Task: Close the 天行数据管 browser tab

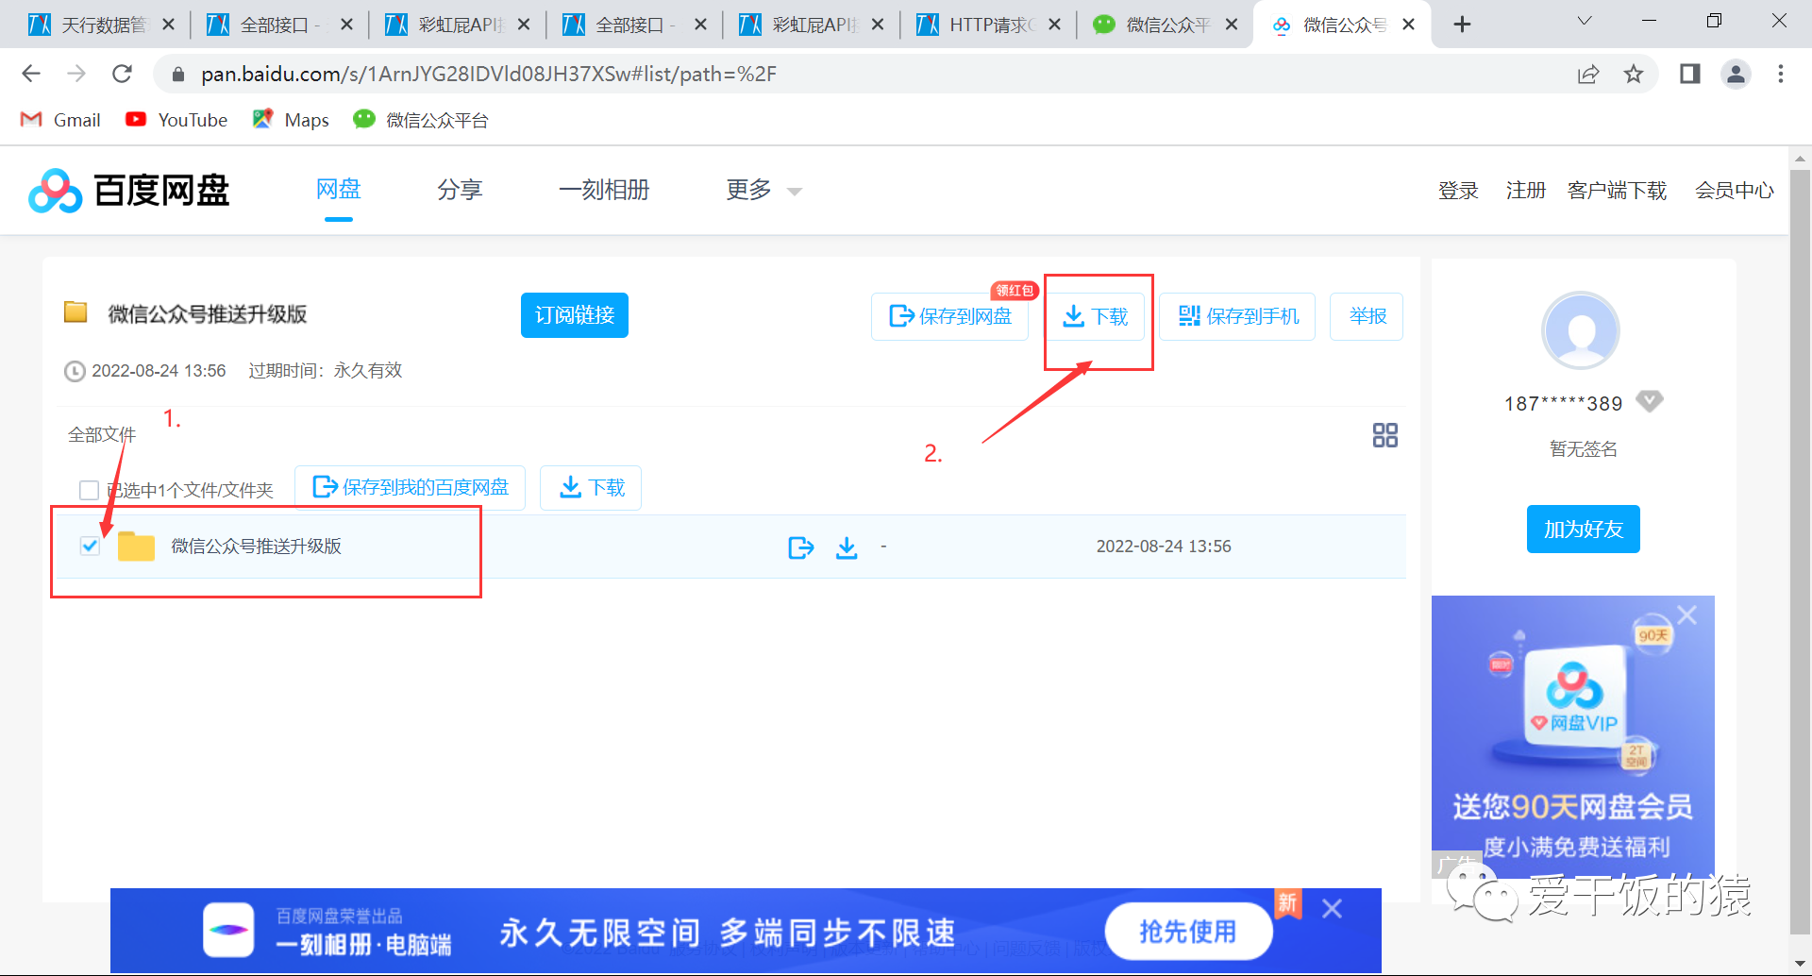Action: [169, 25]
